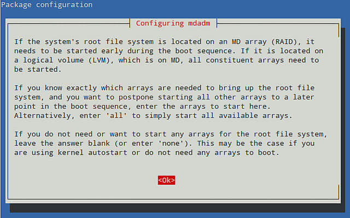
Task: Click the words 'kernel autostart' in last paragraph
Action: pyautogui.click(x=92, y=152)
